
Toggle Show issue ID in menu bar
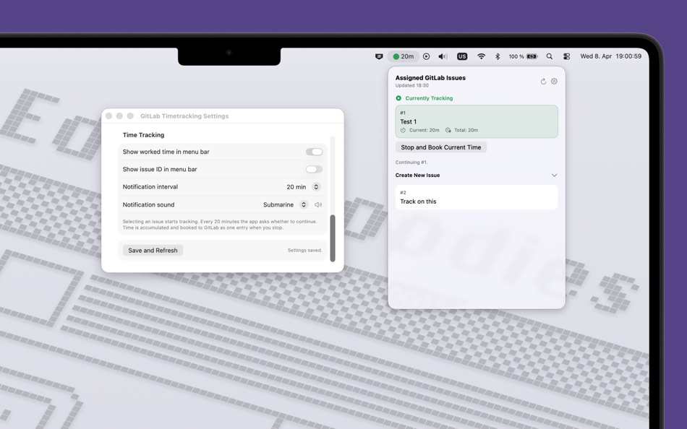tap(314, 170)
